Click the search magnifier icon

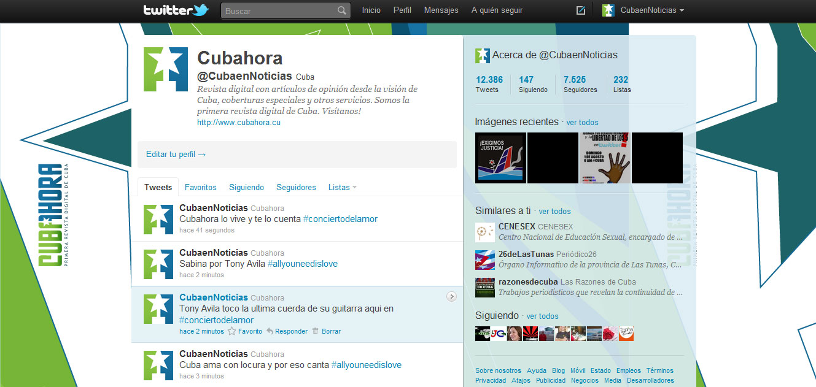point(342,10)
